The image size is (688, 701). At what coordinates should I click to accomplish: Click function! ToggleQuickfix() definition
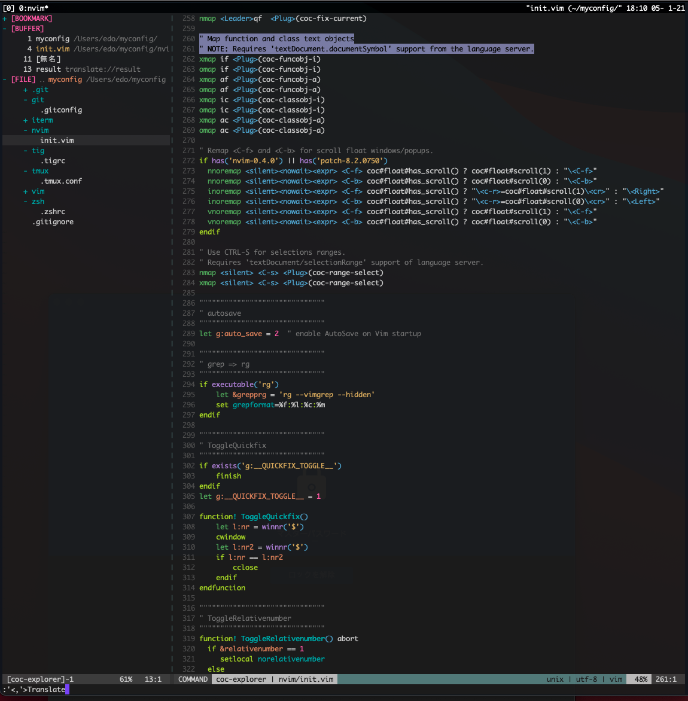254,517
